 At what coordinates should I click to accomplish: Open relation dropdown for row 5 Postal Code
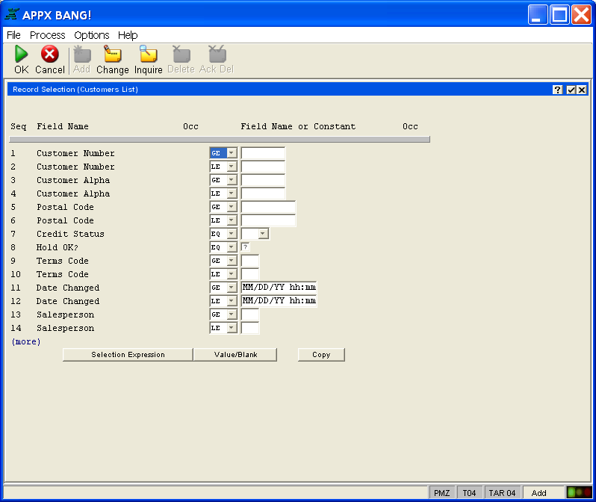click(x=232, y=207)
